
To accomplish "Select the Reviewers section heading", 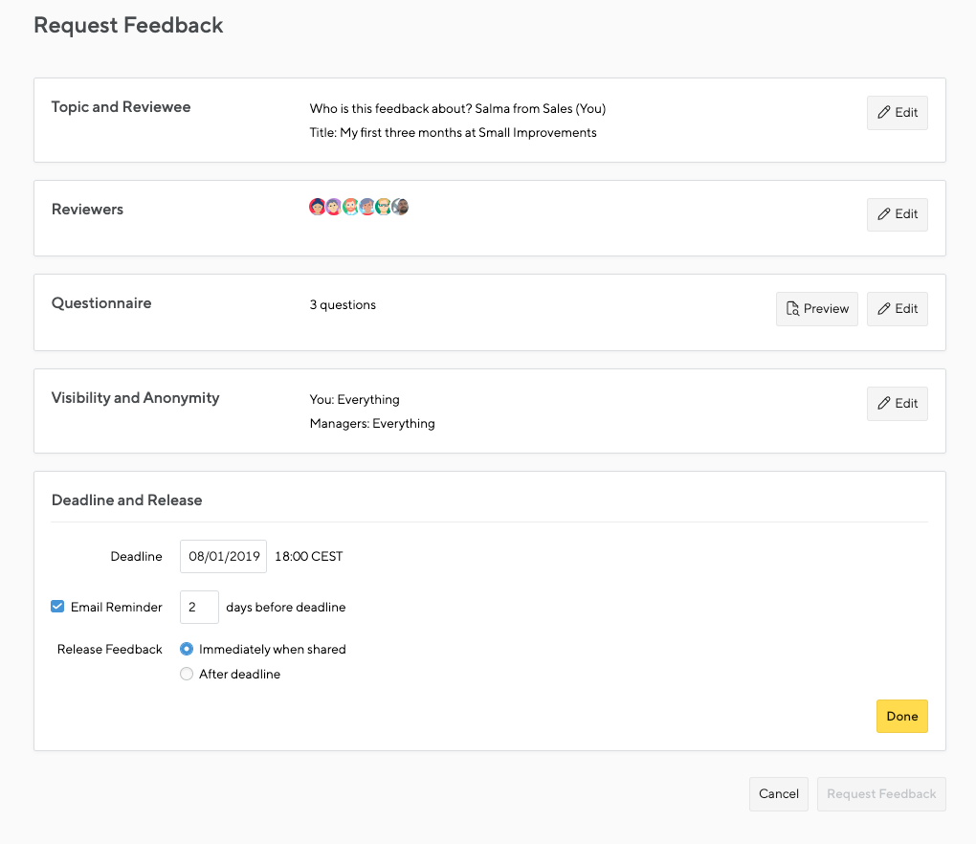I will click(87, 210).
